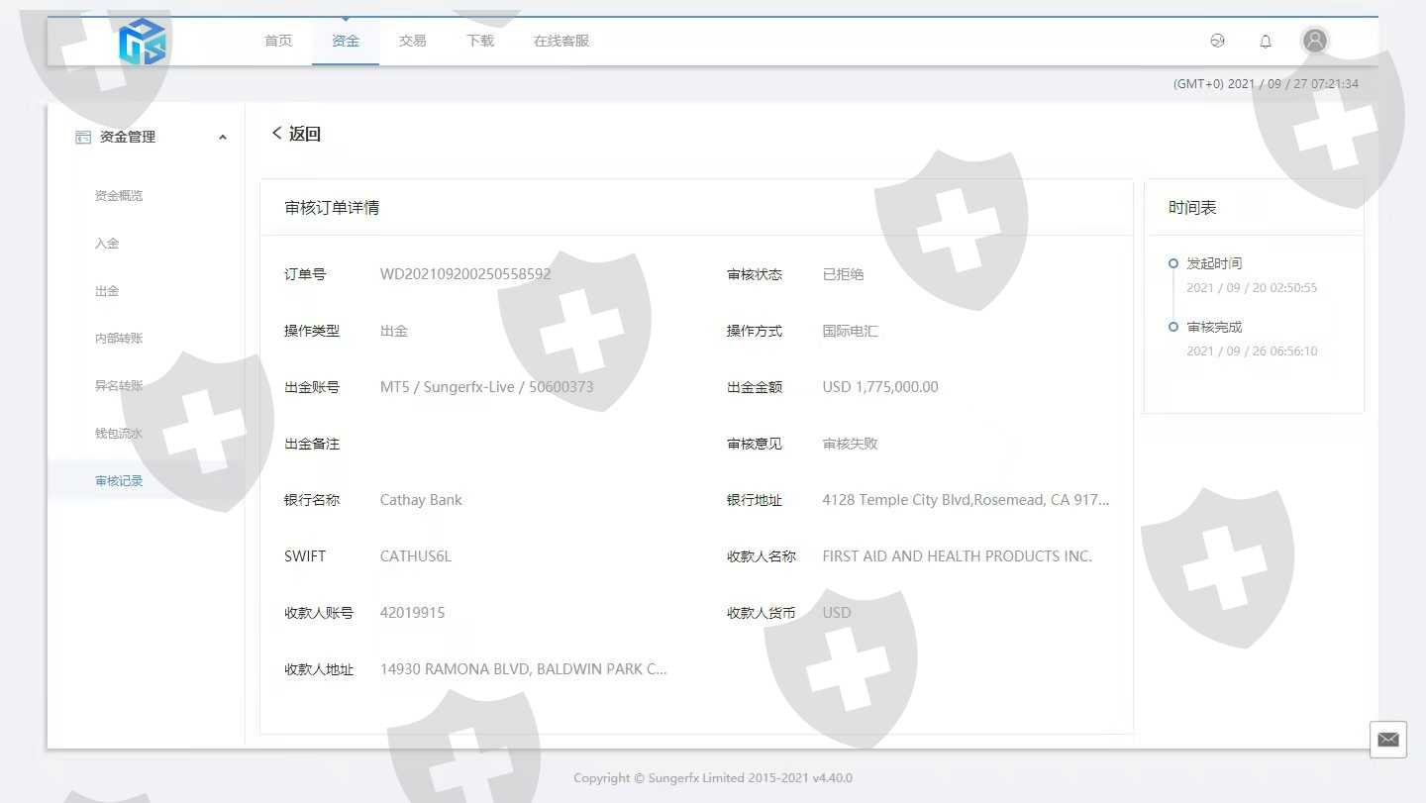The height and width of the screenshot is (803, 1426).
Task: Select the 资金 navigation tab
Action: coord(346,41)
